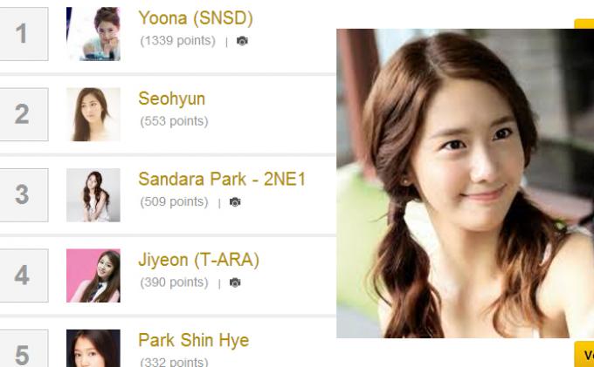The width and height of the screenshot is (594, 367).
Task: Click camera icon next to 509 points
Action: 235,202
